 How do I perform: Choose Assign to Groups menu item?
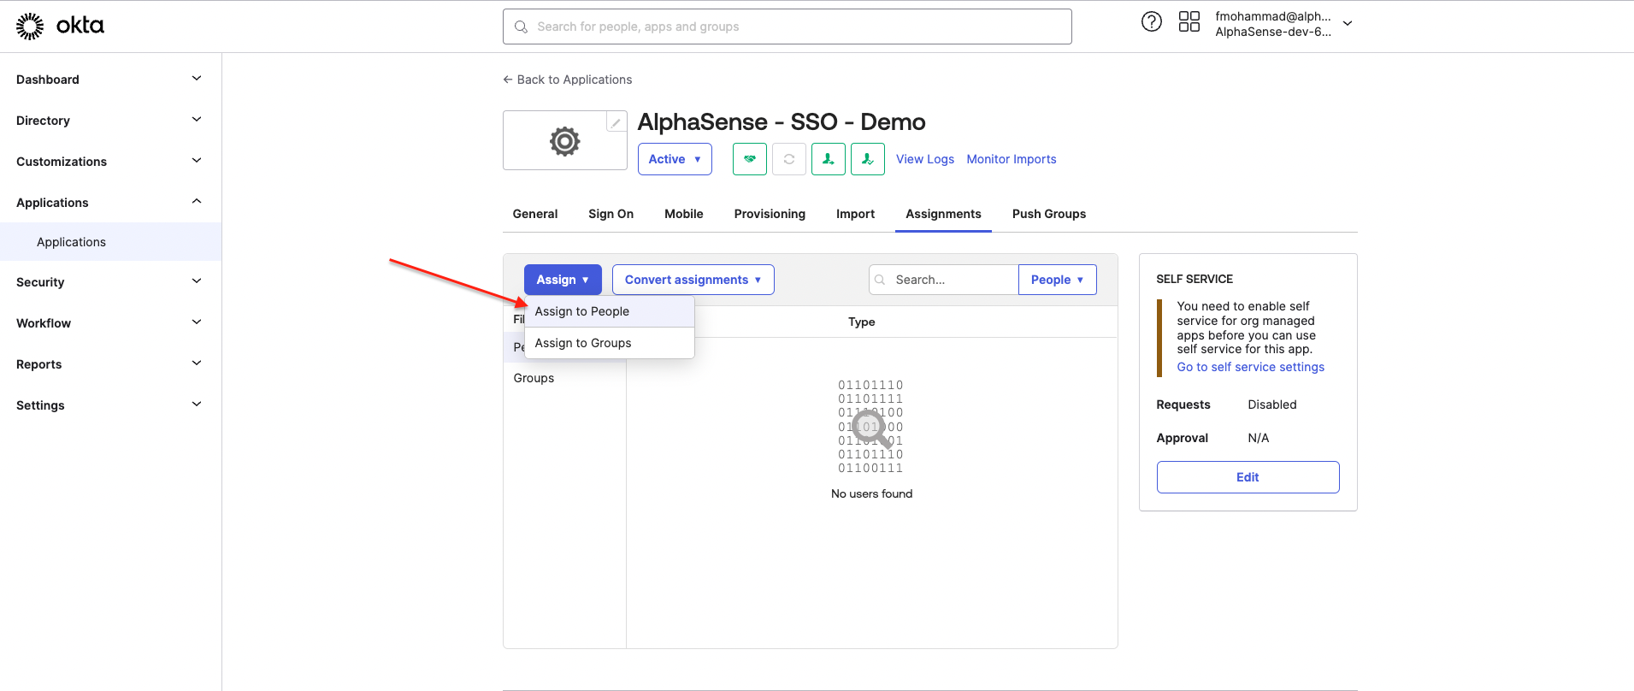point(610,343)
